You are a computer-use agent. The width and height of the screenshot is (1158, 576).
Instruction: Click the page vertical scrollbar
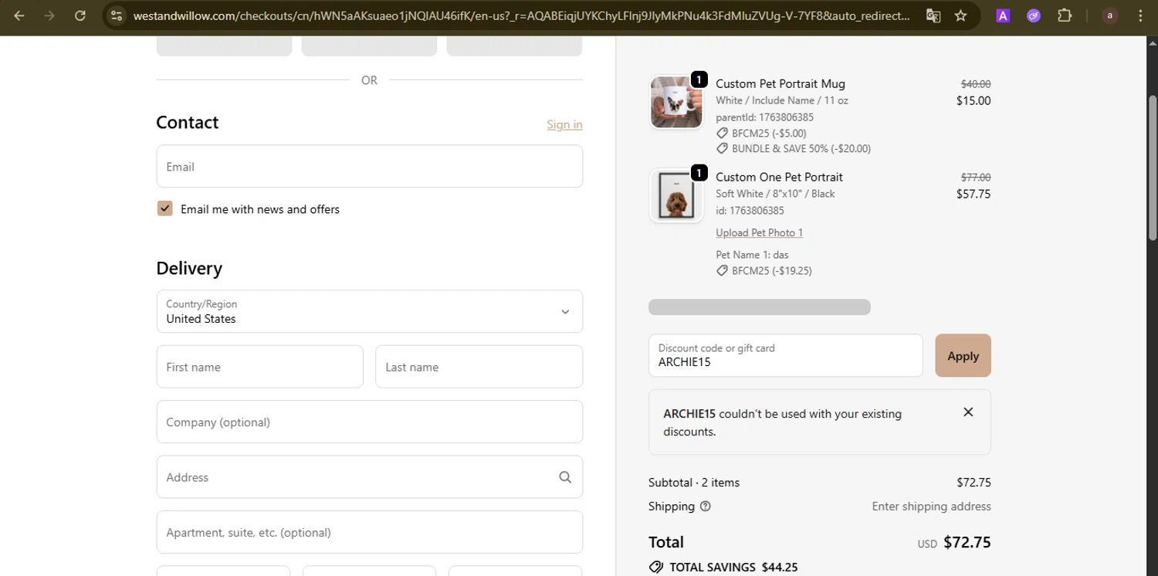[1153, 170]
